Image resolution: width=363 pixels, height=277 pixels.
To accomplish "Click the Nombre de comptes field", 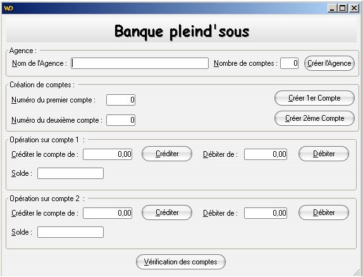I will click(289, 63).
